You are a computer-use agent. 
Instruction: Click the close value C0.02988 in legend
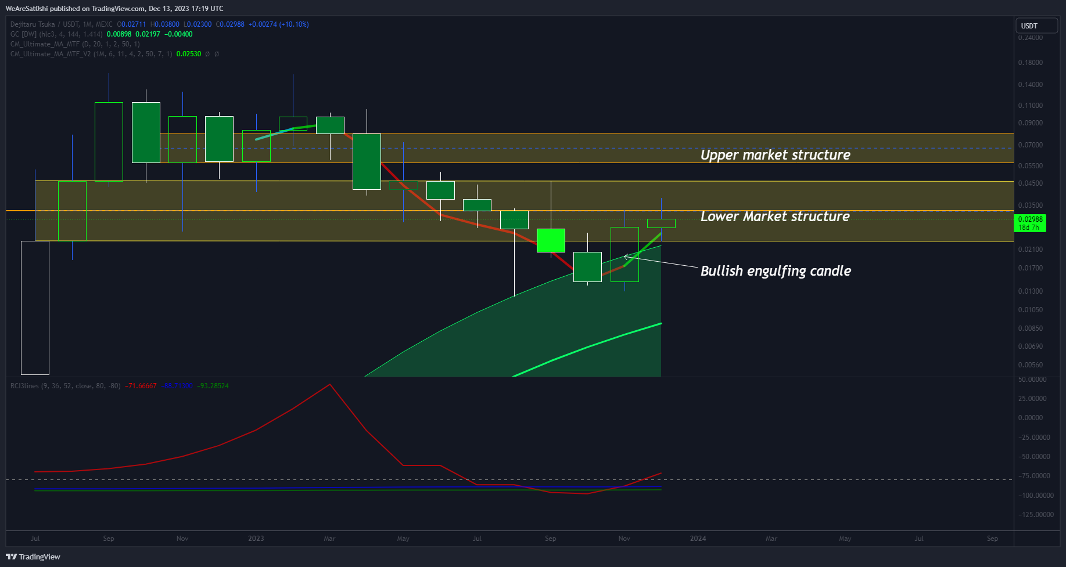[230, 24]
